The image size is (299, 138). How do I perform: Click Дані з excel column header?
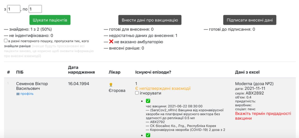tap(247, 72)
